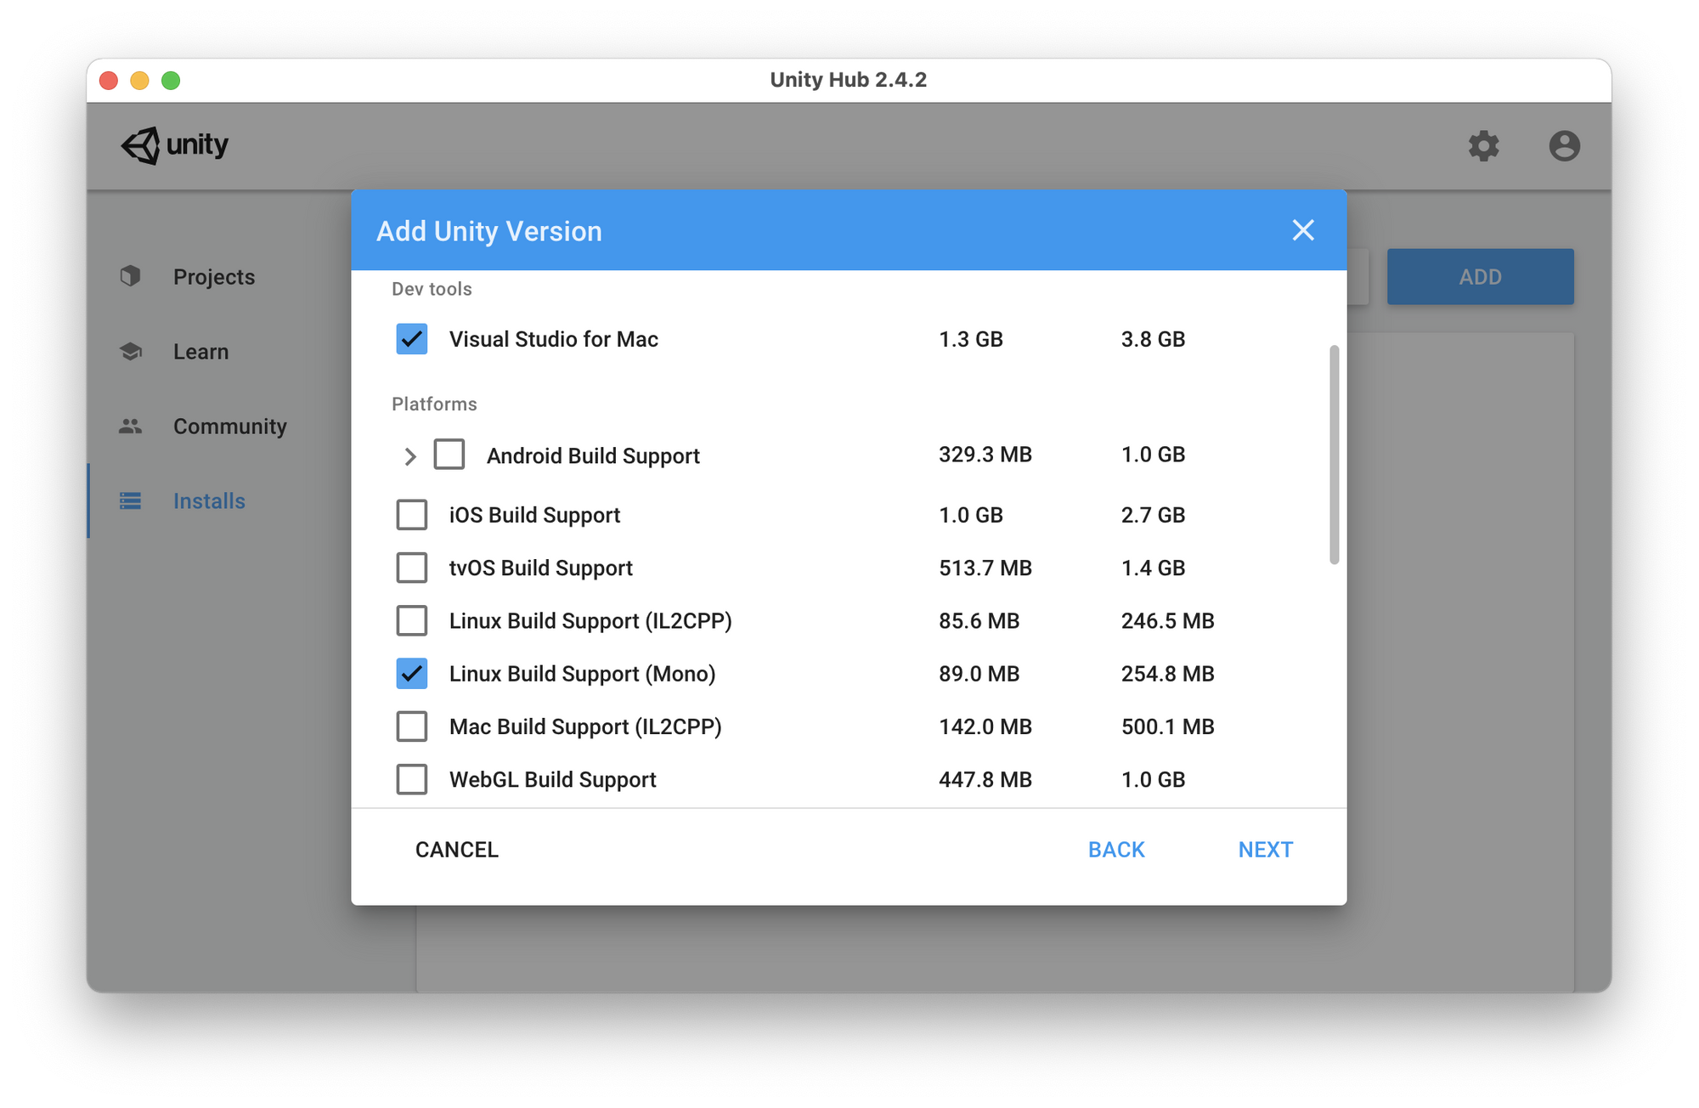Uncheck Visual Studio for Mac

[x=412, y=339]
